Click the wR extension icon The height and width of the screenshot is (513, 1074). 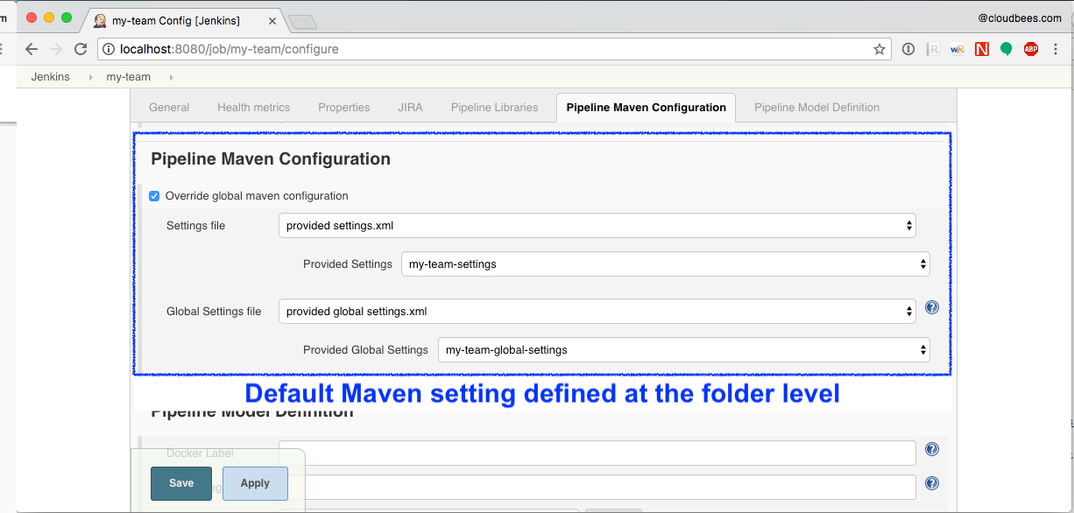click(957, 49)
